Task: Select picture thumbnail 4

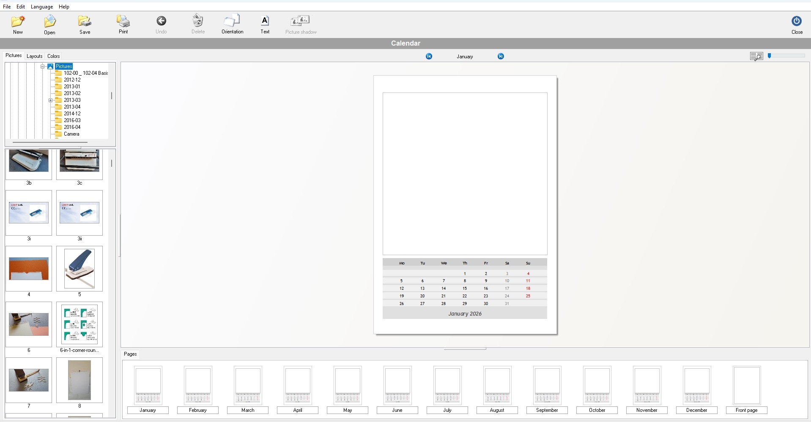Action: click(29, 269)
